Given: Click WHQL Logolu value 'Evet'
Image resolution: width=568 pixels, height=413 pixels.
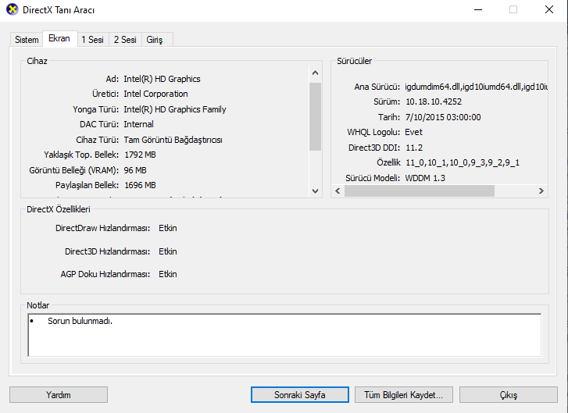Looking at the screenshot, I should pos(413,132).
